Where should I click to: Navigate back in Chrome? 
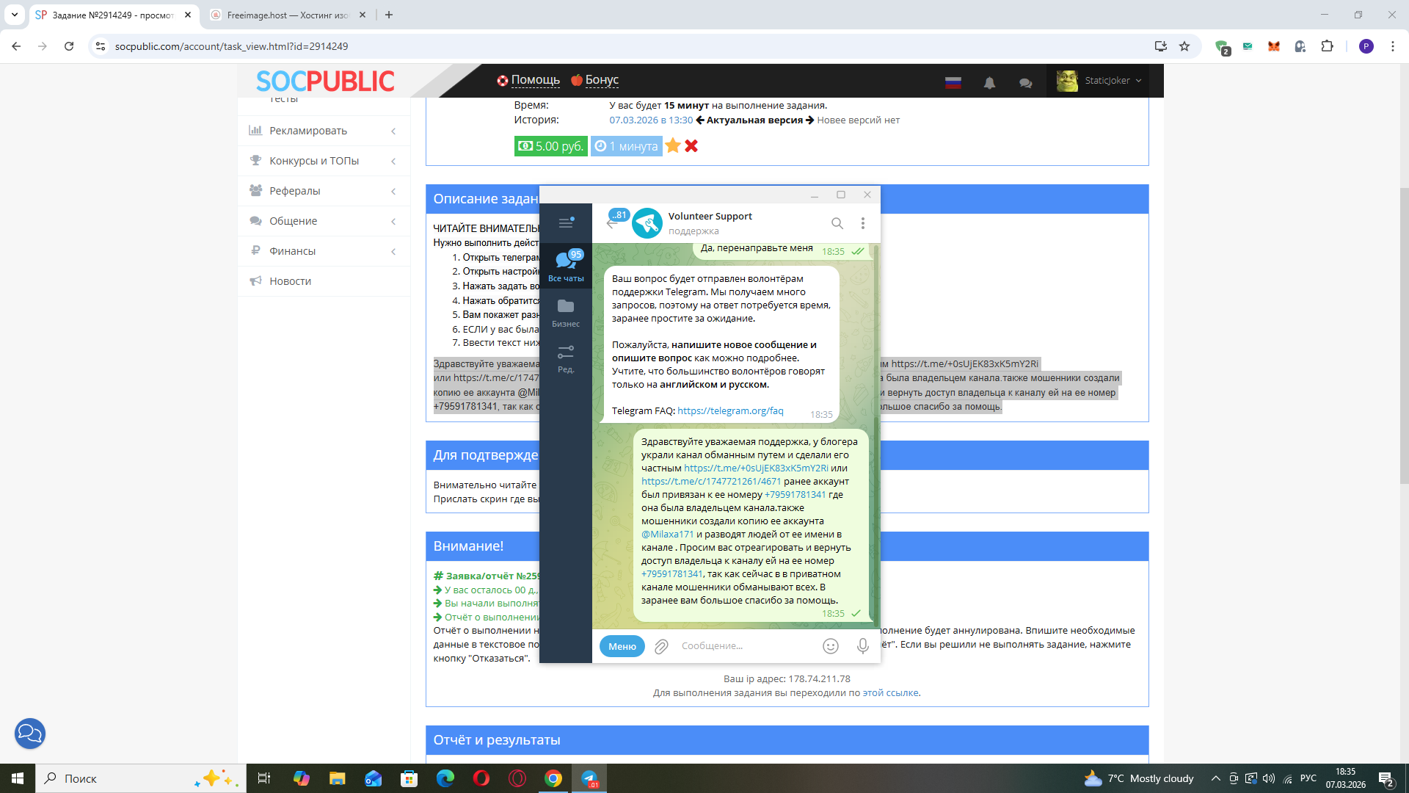(x=16, y=46)
